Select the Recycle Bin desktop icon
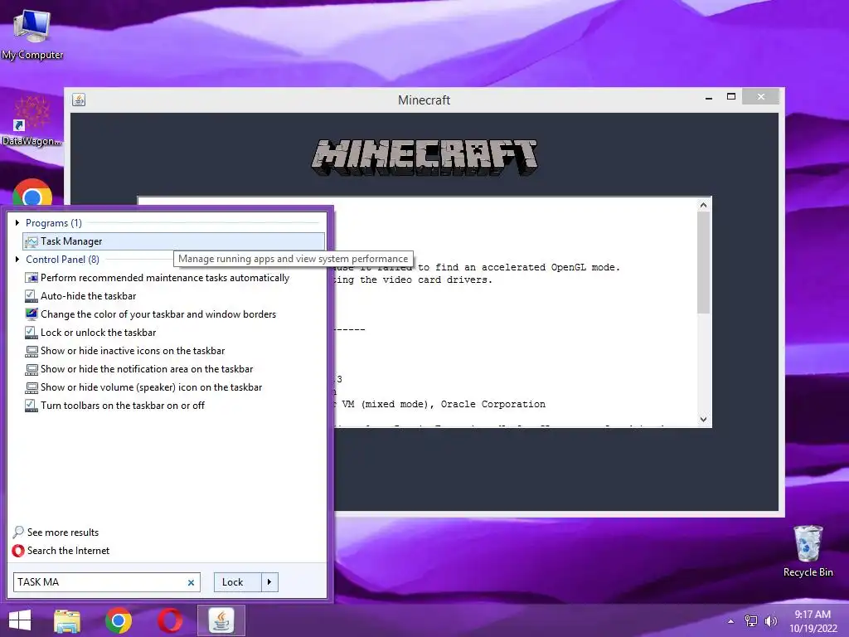This screenshot has height=637, width=849. [808, 551]
